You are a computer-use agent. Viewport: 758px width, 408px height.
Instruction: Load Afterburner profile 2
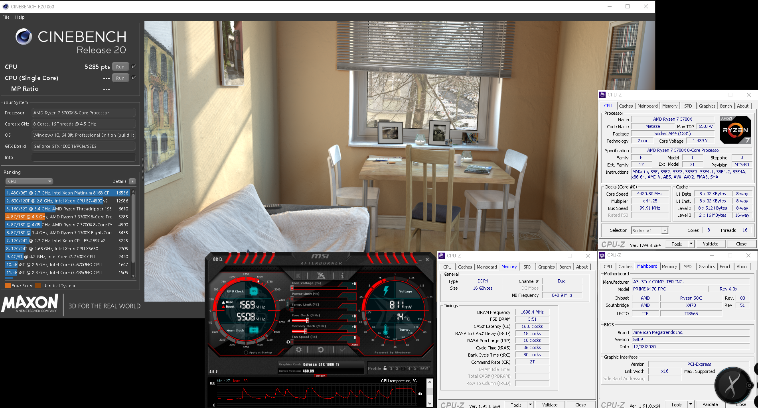(397, 369)
